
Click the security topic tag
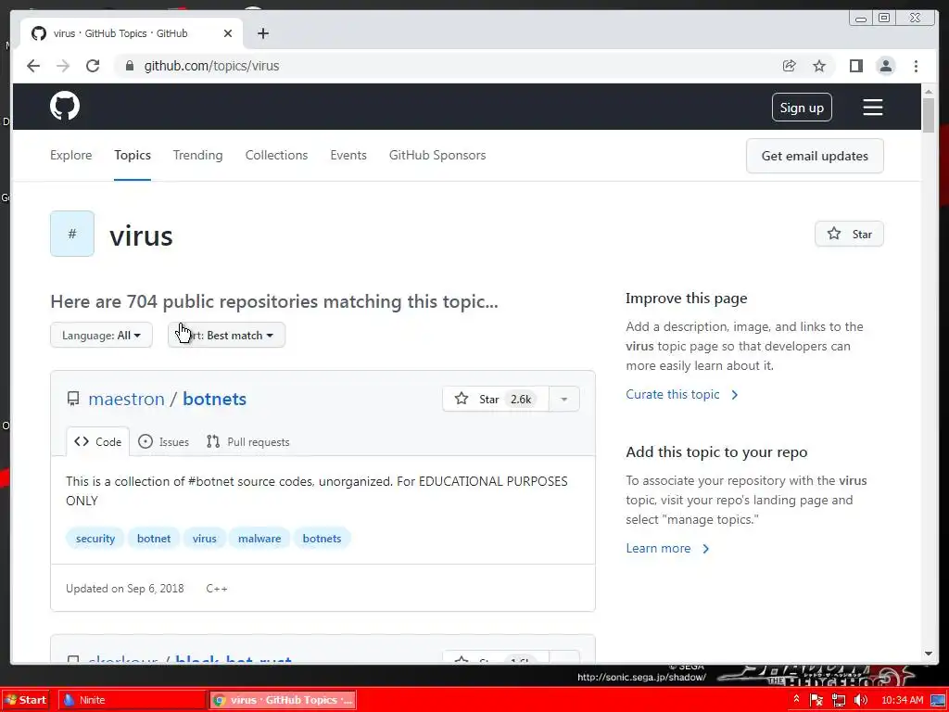[95, 539]
